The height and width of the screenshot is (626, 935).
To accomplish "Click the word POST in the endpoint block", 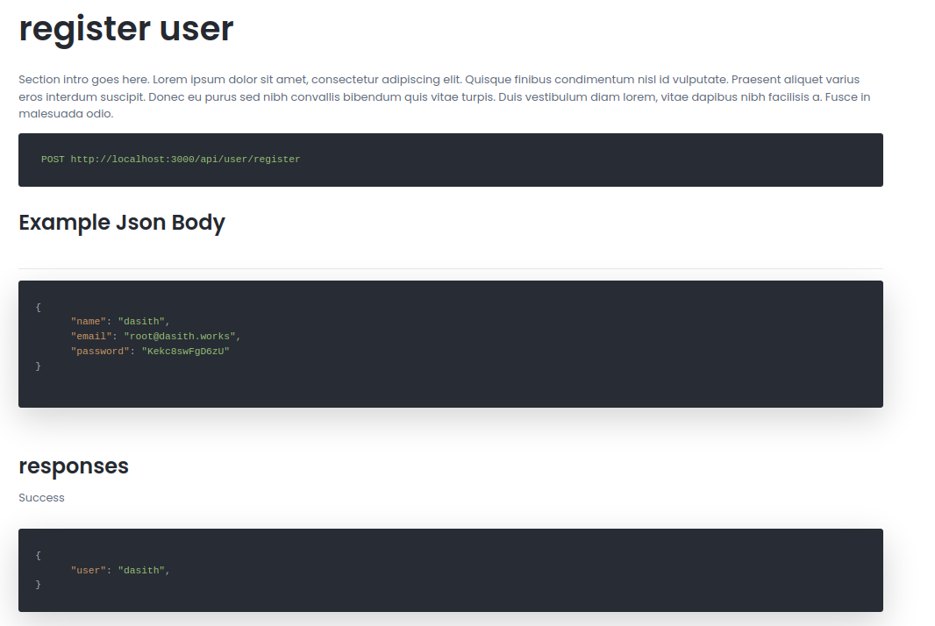I will [x=53, y=160].
